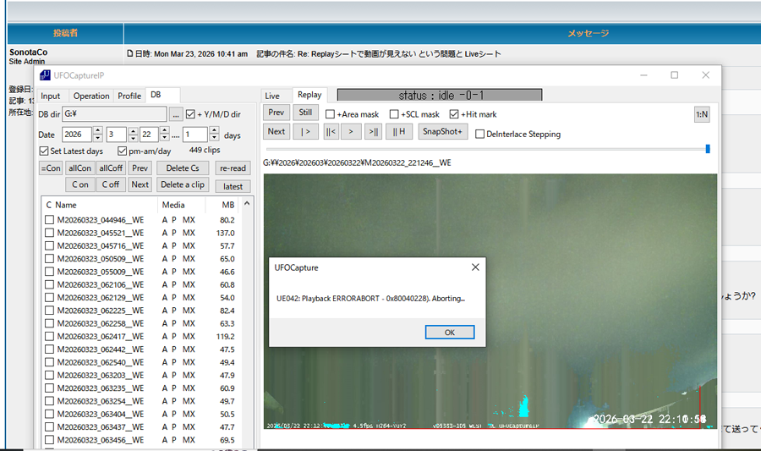Click the '|| H' hold button
Screen dimensions: 761x451
399,131
